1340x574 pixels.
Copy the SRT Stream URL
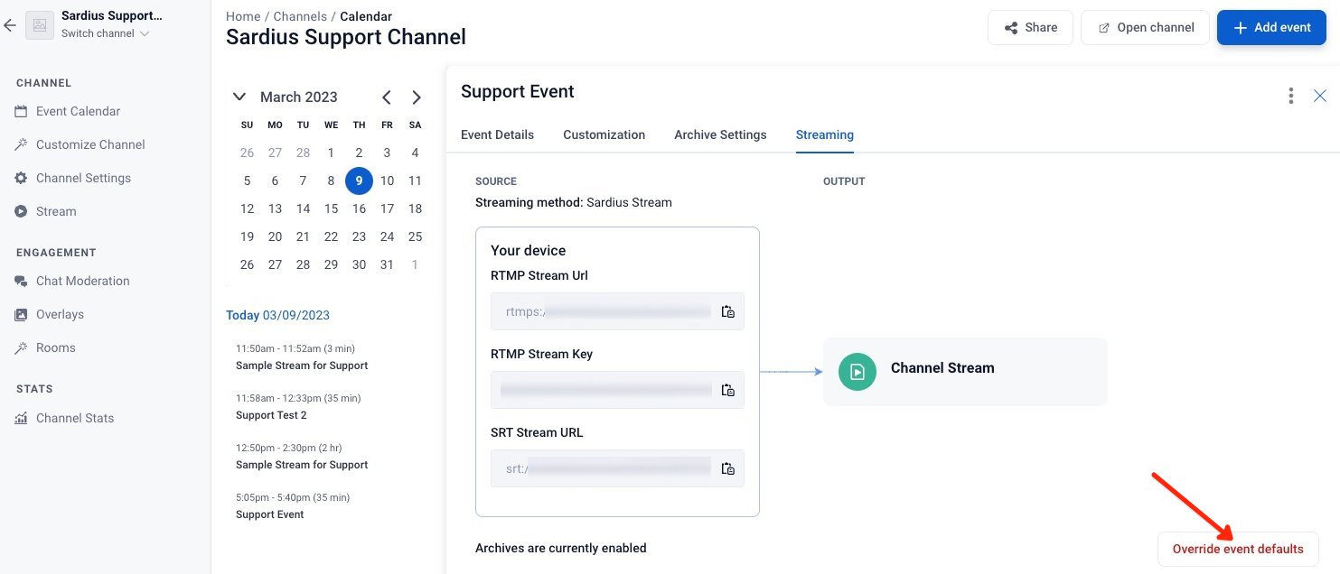click(x=727, y=469)
